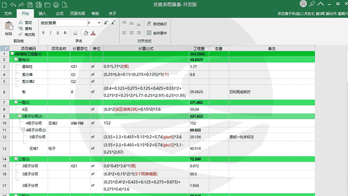Toggle underline formatting
The image size is (348, 196).
pos(58,33)
